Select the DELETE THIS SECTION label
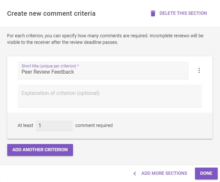Screen dimensions: 220x182 point(183,13)
